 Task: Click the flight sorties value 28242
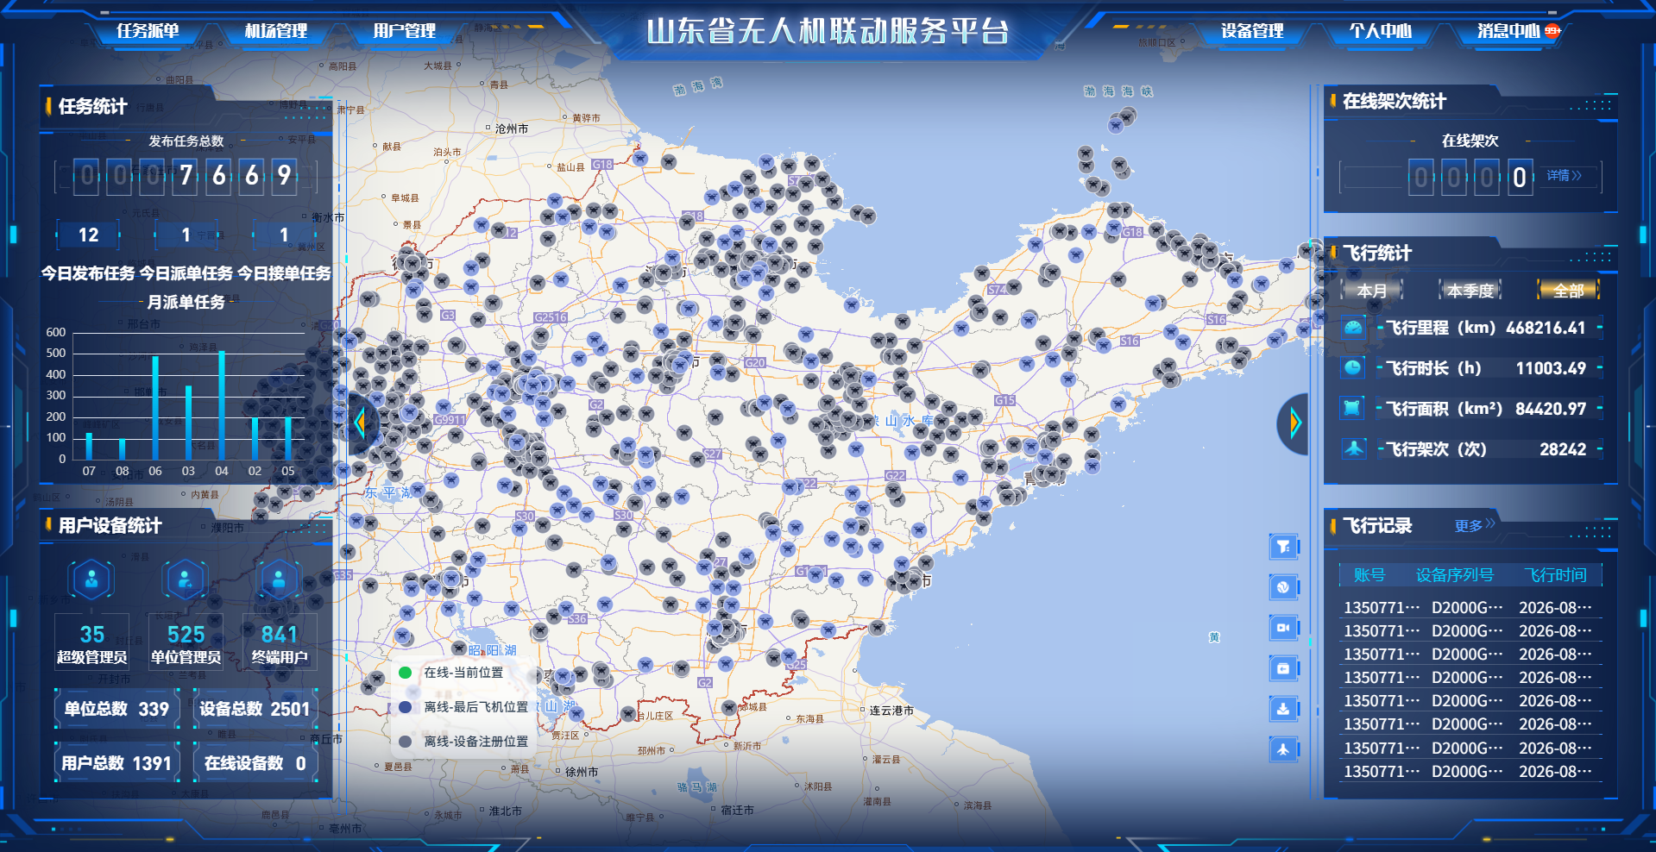tap(1563, 449)
